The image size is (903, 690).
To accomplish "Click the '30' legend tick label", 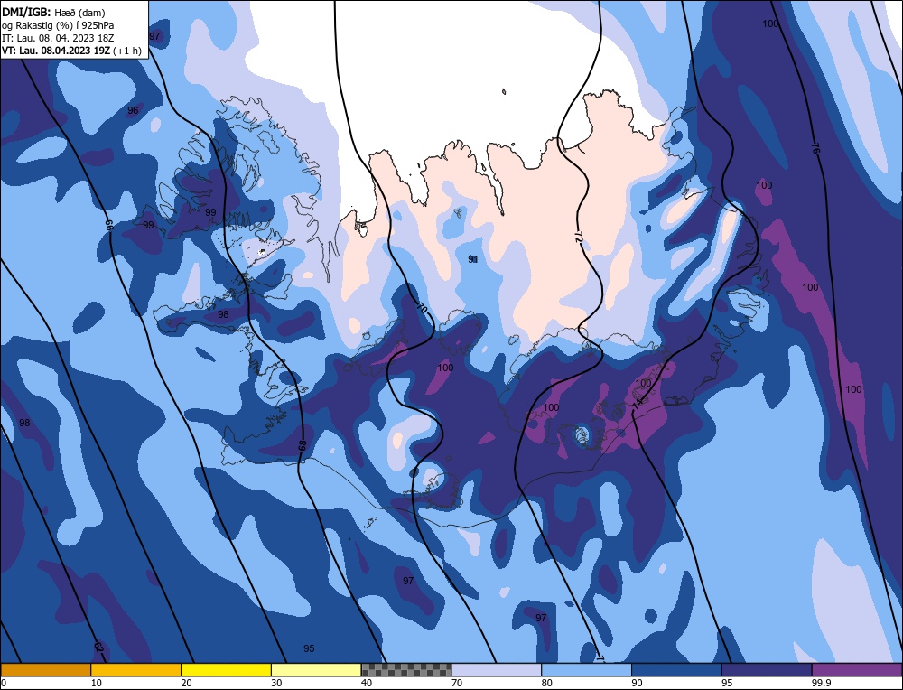I will coord(276,683).
